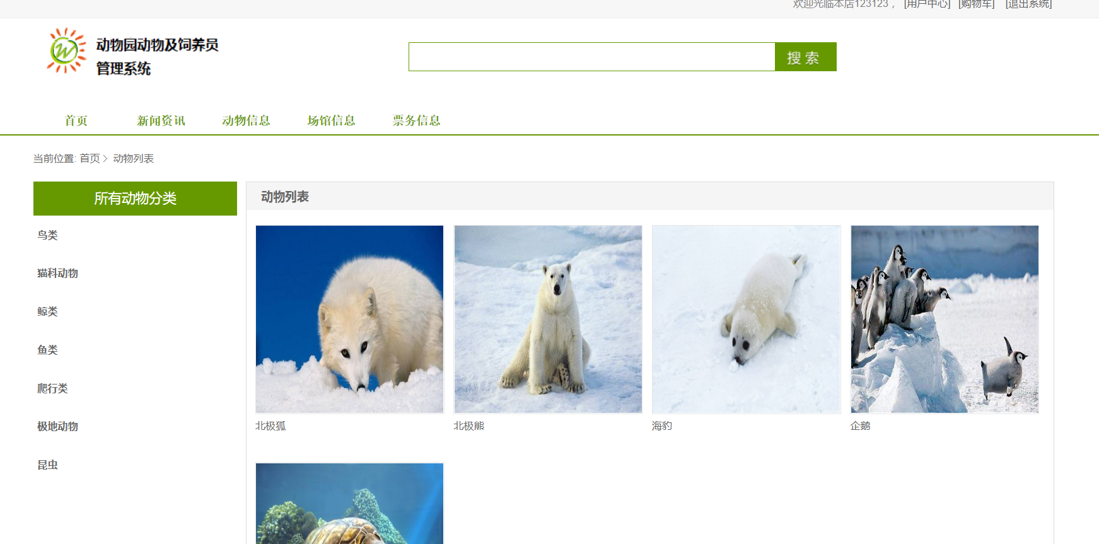Open the polar bear photo thumbnail
1099x544 pixels.
pyautogui.click(x=548, y=319)
